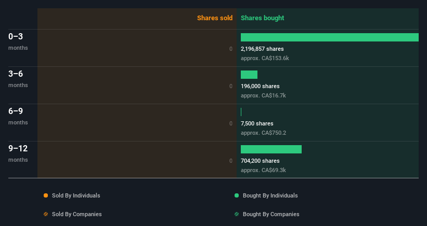
Task: Click the 6–9 row label
Action: pos(16,111)
